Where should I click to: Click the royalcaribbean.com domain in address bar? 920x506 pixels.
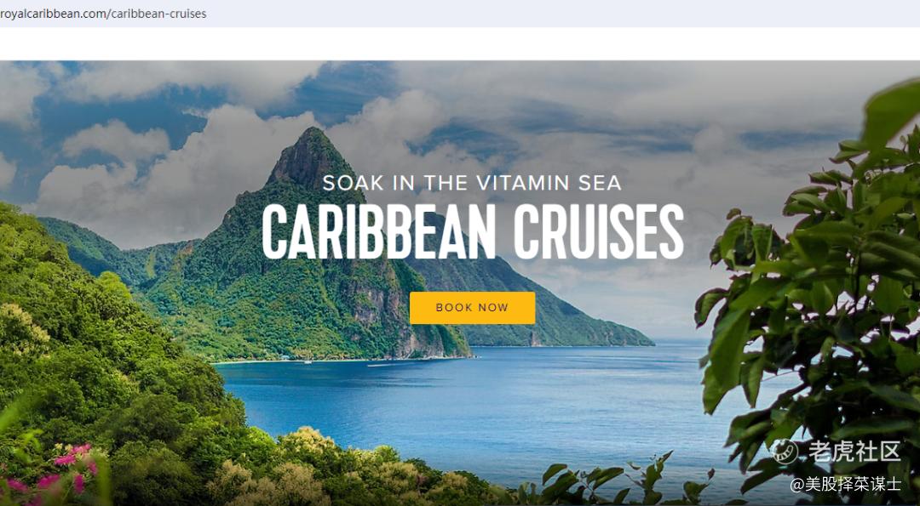tap(53, 14)
